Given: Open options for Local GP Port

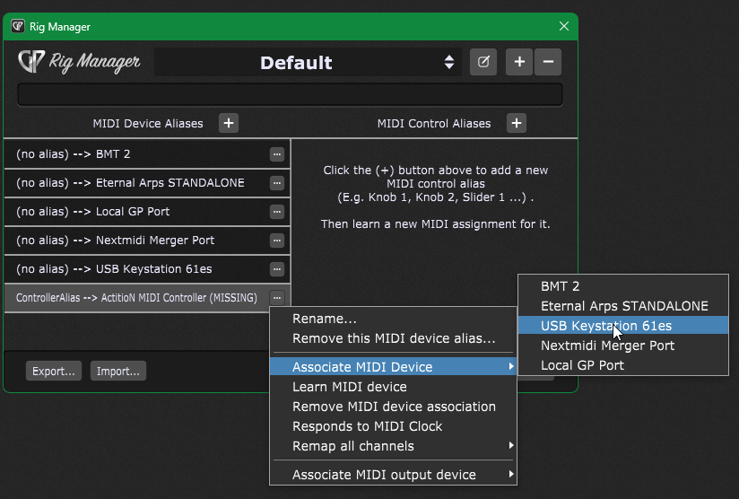Looking at the screenshot, I should 277,212.
